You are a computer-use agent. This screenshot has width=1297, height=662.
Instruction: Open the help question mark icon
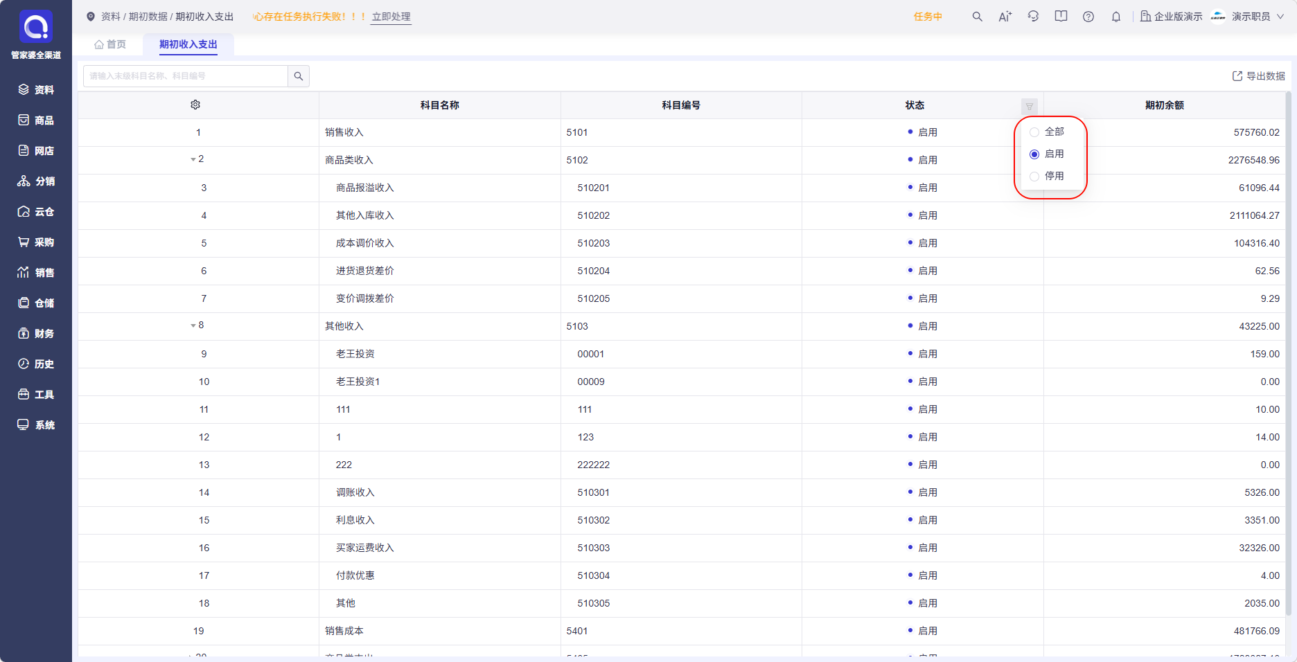pos(1088,17)
